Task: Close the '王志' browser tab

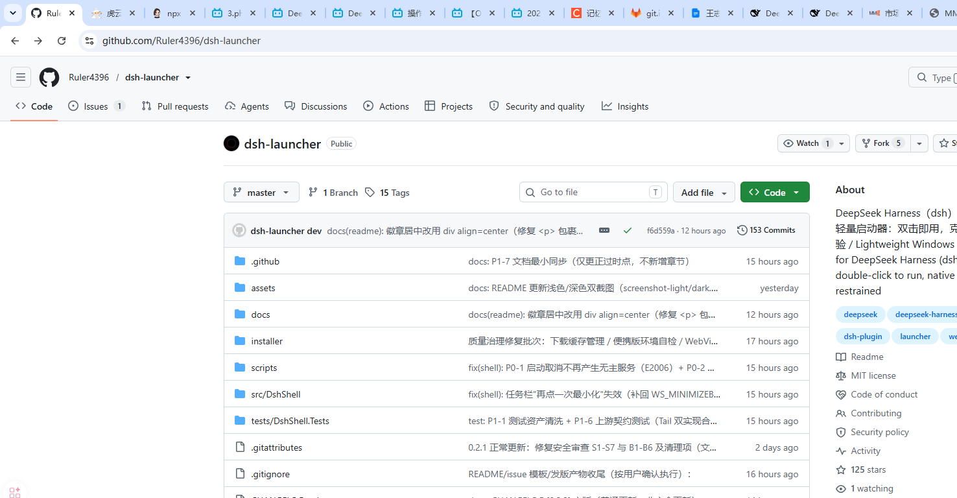Action: click(731, 13)
